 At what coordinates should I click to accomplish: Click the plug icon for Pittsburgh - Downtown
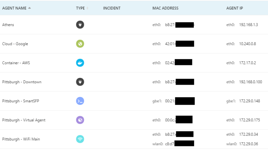[x=80, y=82]
